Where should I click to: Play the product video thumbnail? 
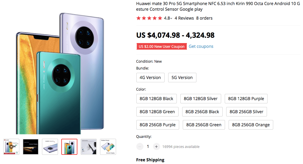(x=11, y=147)
